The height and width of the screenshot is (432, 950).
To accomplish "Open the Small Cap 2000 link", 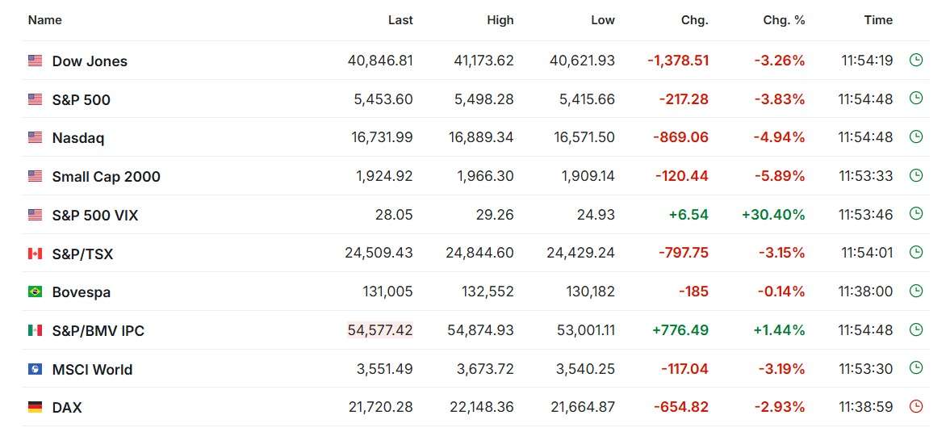I will 106,176.
